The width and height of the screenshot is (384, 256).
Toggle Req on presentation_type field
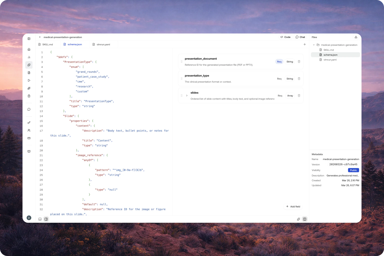pyautogui.click(x=279, y=78)
